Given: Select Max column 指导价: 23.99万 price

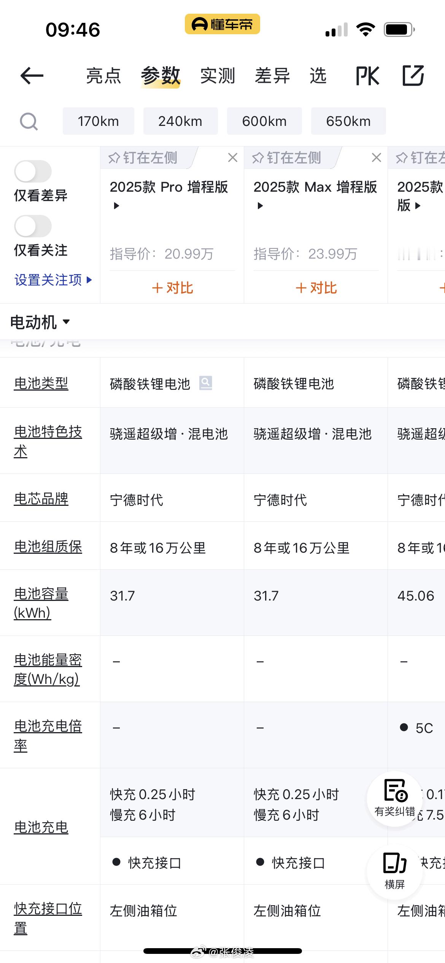Looking at the screenshot, I should pyautogui.click(x=305, y=254).
